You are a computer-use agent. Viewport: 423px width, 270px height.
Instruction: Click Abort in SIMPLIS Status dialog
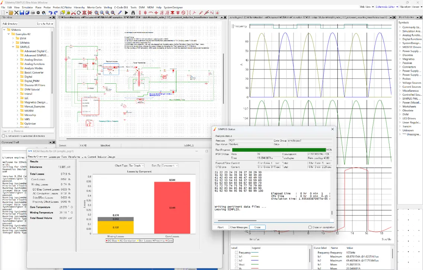pyautogui.click(x=220, y=227)
